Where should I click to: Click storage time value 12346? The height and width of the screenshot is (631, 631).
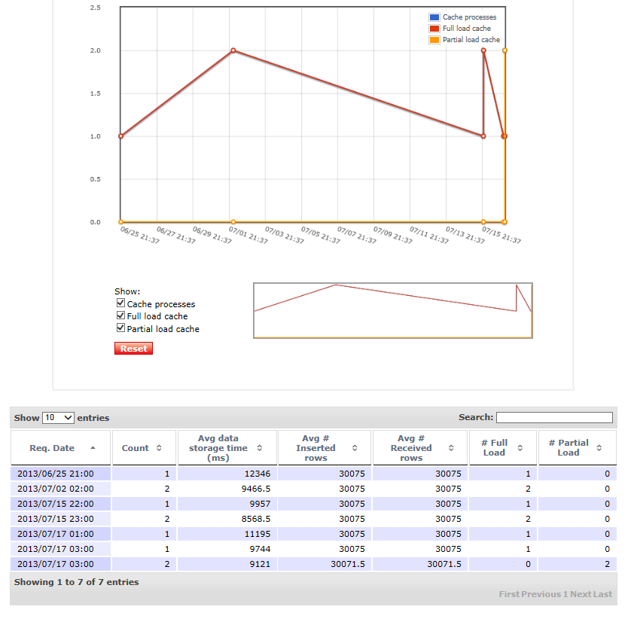[258, 474]
